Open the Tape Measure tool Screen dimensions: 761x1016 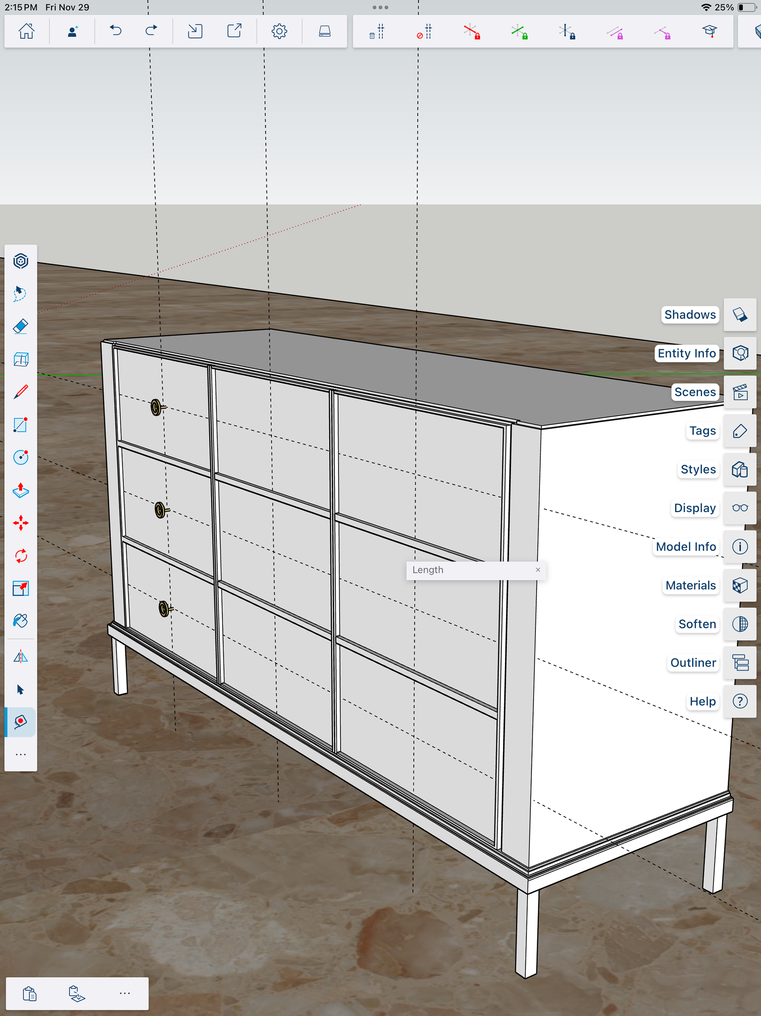tap(21, 722)
